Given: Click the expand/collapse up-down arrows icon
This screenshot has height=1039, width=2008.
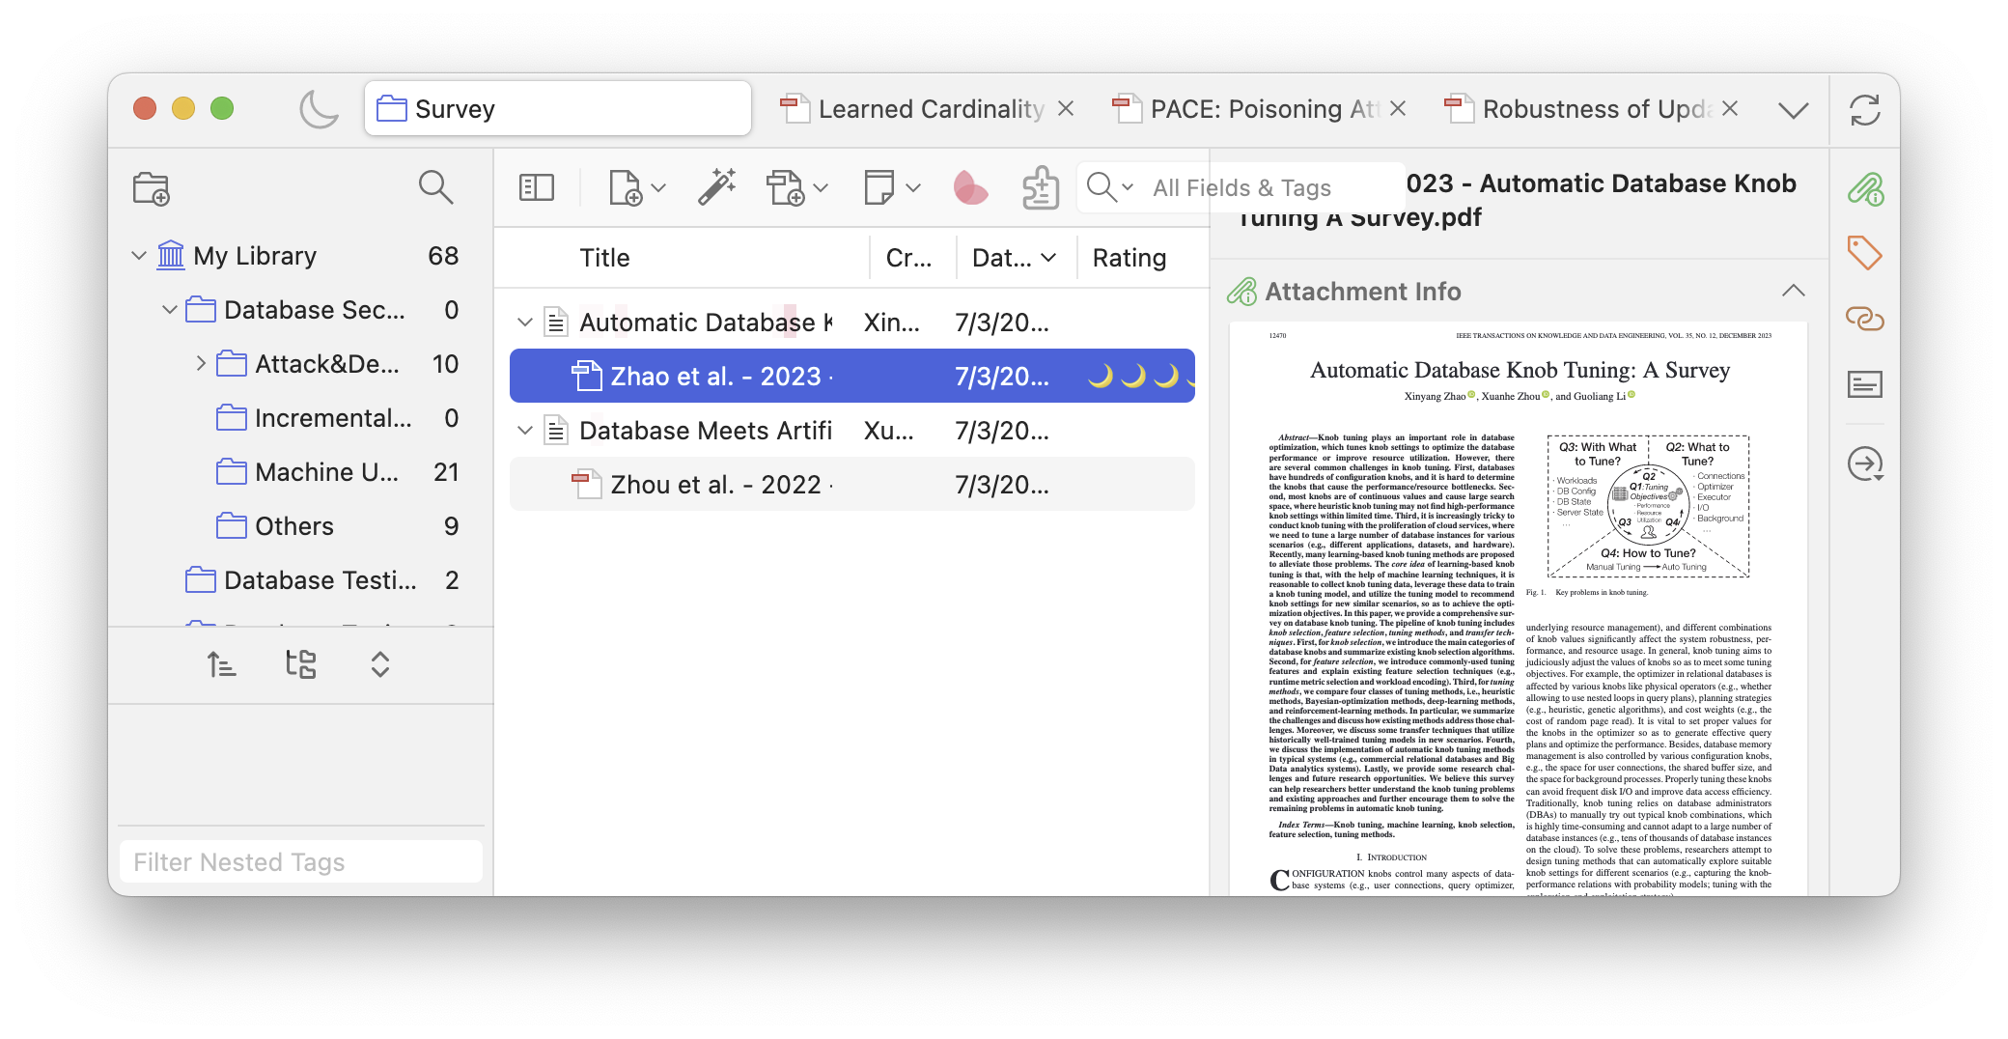Looking at the screenshot, I should point(380,664).
